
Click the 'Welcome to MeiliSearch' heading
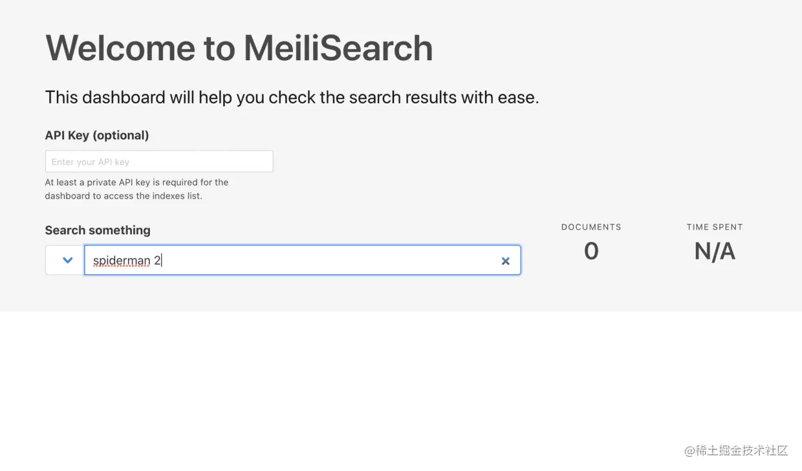(x=239, y=48)
